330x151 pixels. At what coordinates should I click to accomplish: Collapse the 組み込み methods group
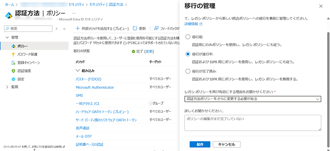point(77,70)
